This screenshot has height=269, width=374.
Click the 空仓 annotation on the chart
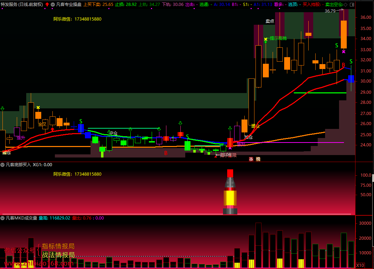(113, 133)
